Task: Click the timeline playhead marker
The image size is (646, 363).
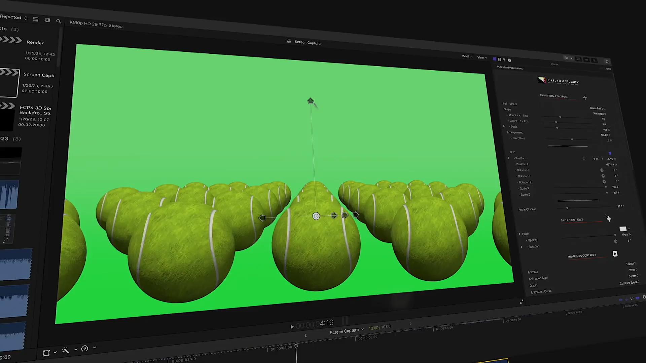Action: [x=296, y=346]
